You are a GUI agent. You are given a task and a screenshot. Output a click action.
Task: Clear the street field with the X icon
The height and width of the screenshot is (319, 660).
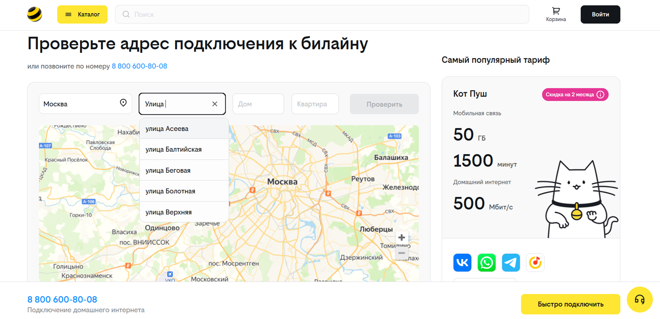pos(215,104)
